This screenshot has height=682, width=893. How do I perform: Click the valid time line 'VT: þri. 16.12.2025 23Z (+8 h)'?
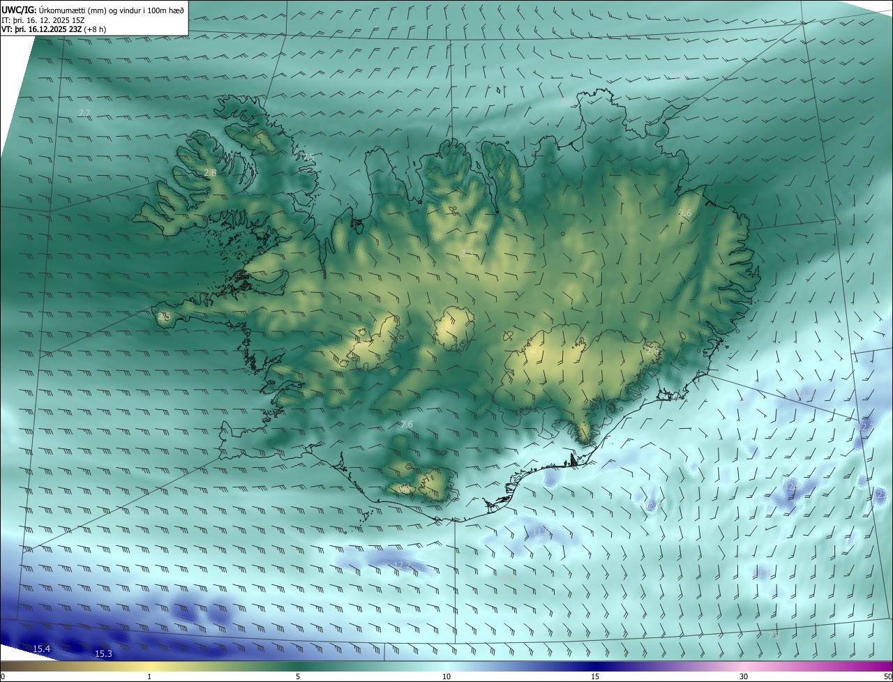[54, 29]
